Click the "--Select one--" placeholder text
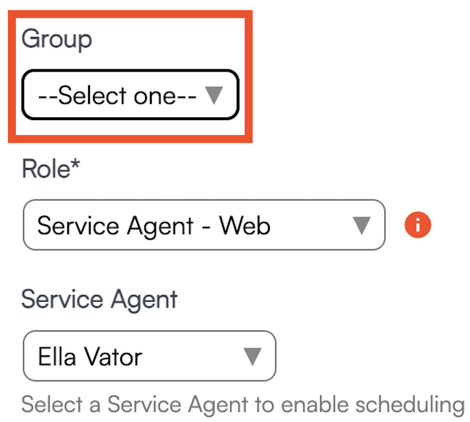The height and width of the screenshot is (422, 470). click(117, 95)
